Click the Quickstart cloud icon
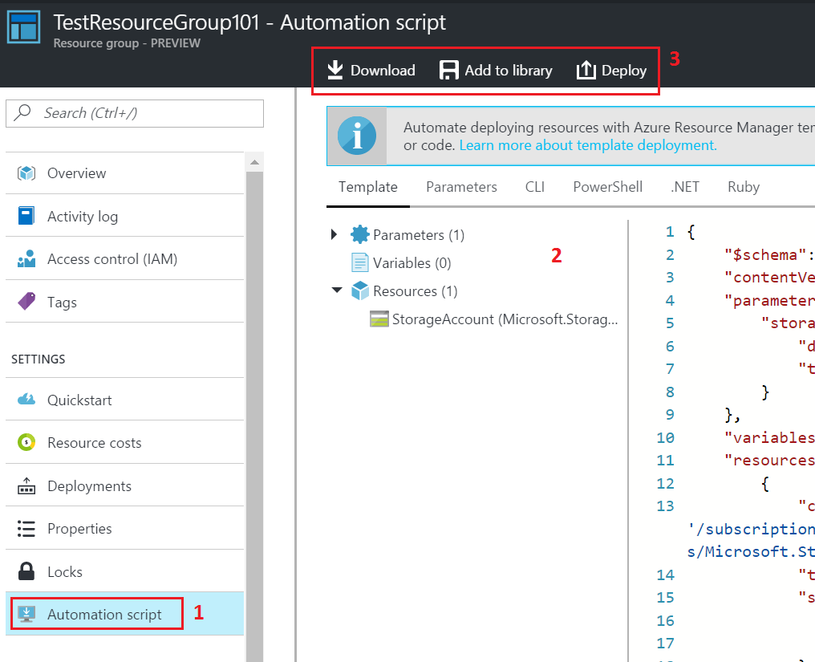Image resolution: width=815 pixels, height=662 pixels. point(26,400)
